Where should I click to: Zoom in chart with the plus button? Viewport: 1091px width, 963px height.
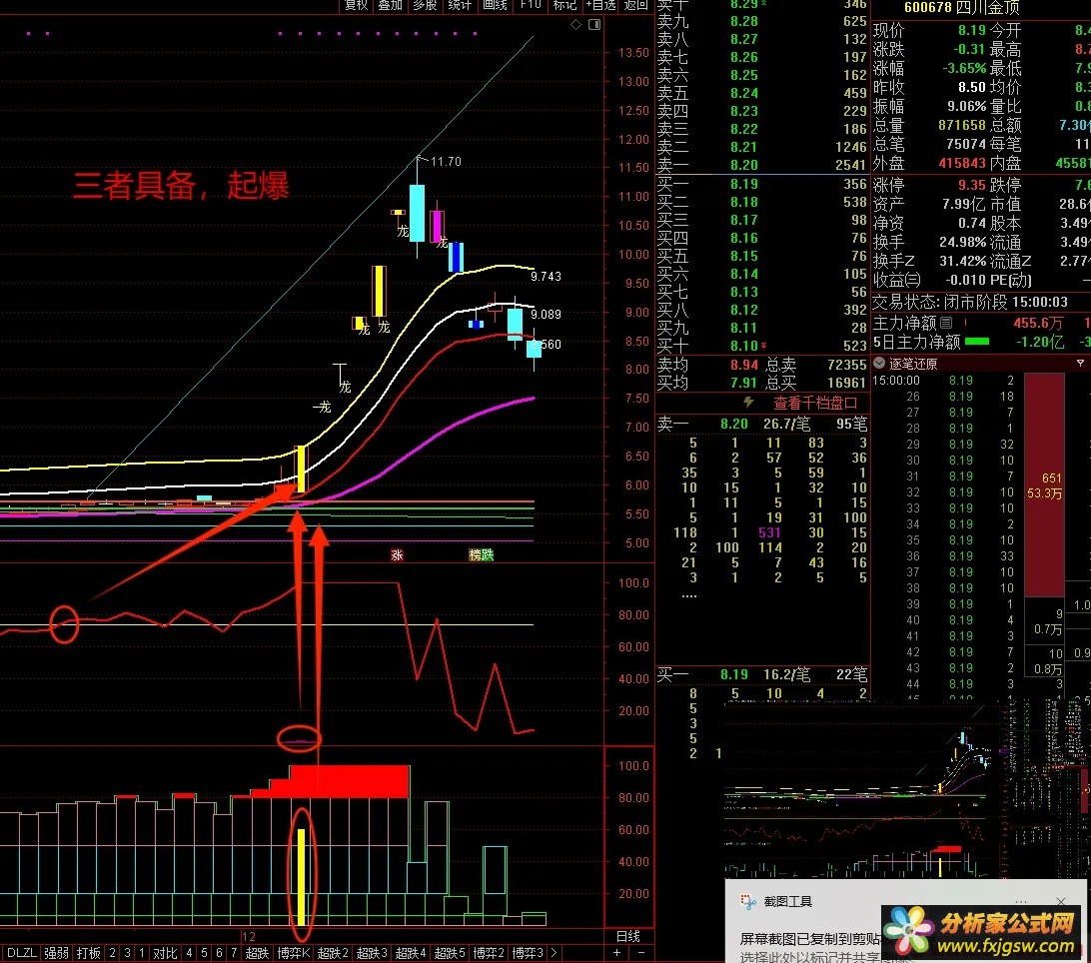[x=616, y=953]
